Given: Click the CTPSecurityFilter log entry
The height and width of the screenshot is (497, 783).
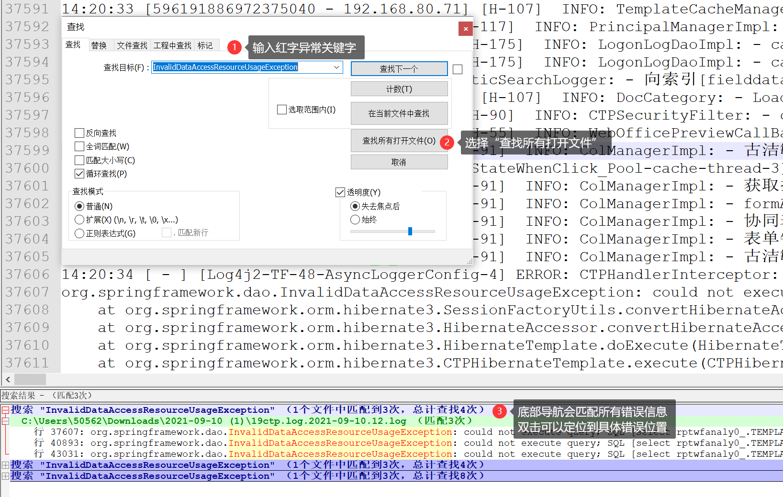Looking at the screenshot, I should coord(628,115).
